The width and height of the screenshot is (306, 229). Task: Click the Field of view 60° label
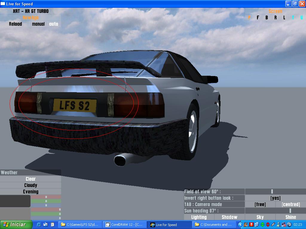tap(214, 191)
